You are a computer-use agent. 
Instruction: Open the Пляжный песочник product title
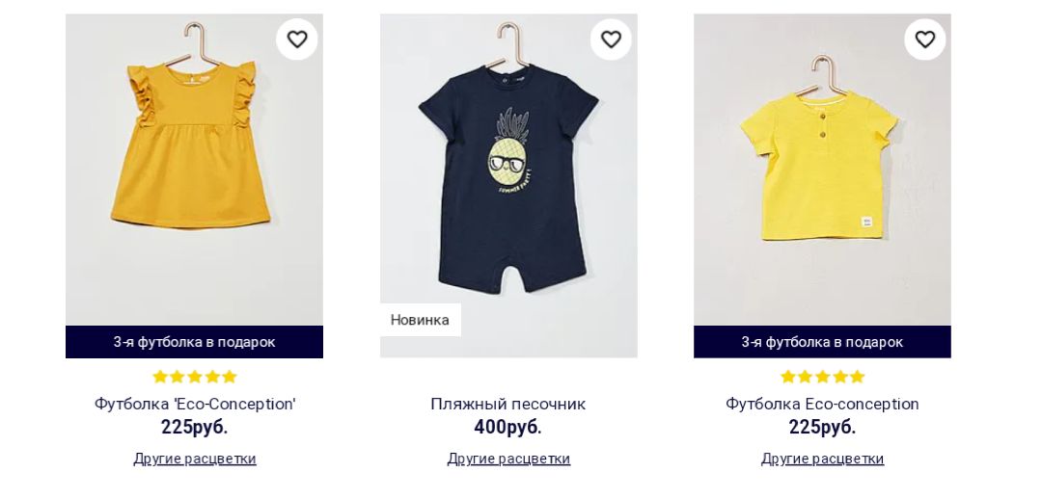point(508,404)
